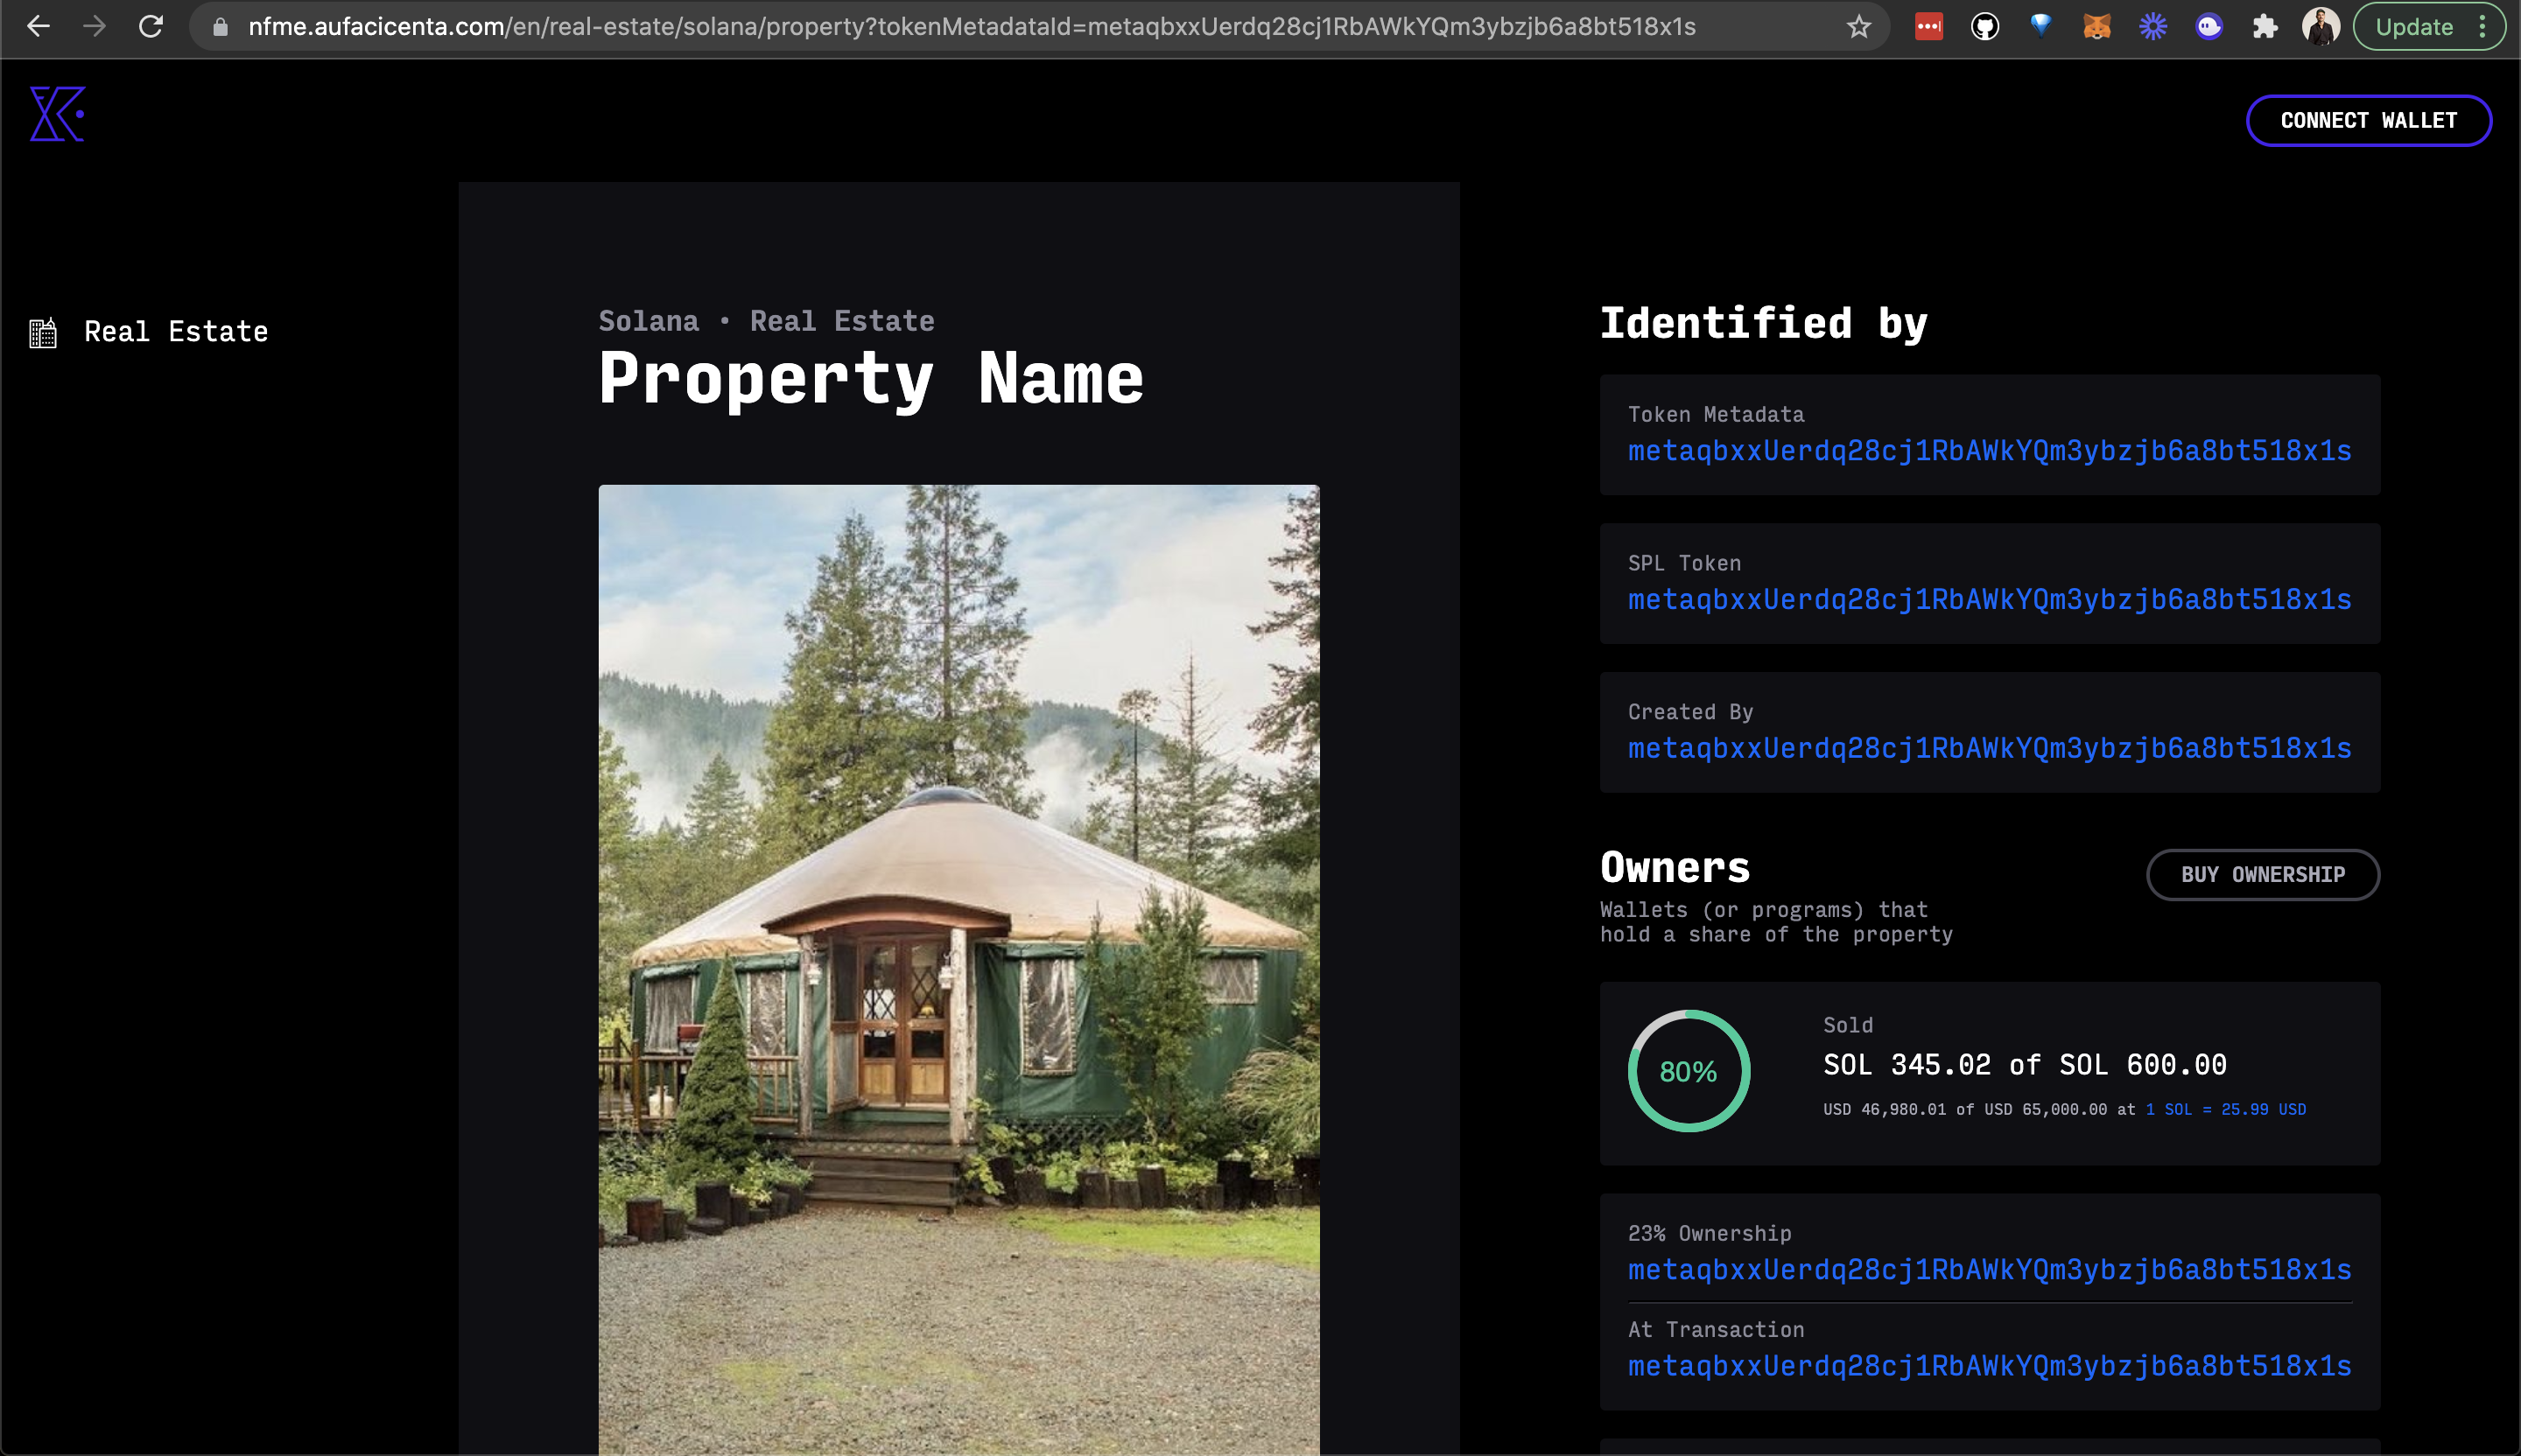2521x1456 pixels.
Task: Open the GitHub extension icon
Action: coord(1984,27)
